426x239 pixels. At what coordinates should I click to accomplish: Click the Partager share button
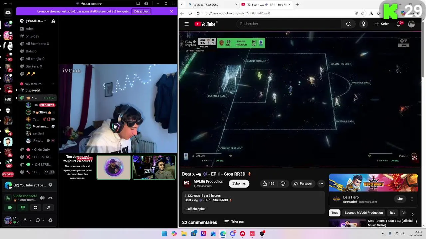coord(303,184)
